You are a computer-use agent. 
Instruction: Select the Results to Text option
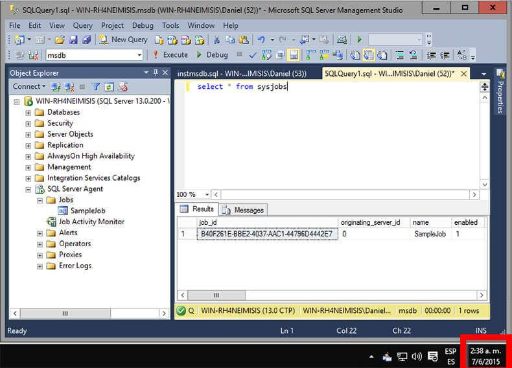click(355, 55)
